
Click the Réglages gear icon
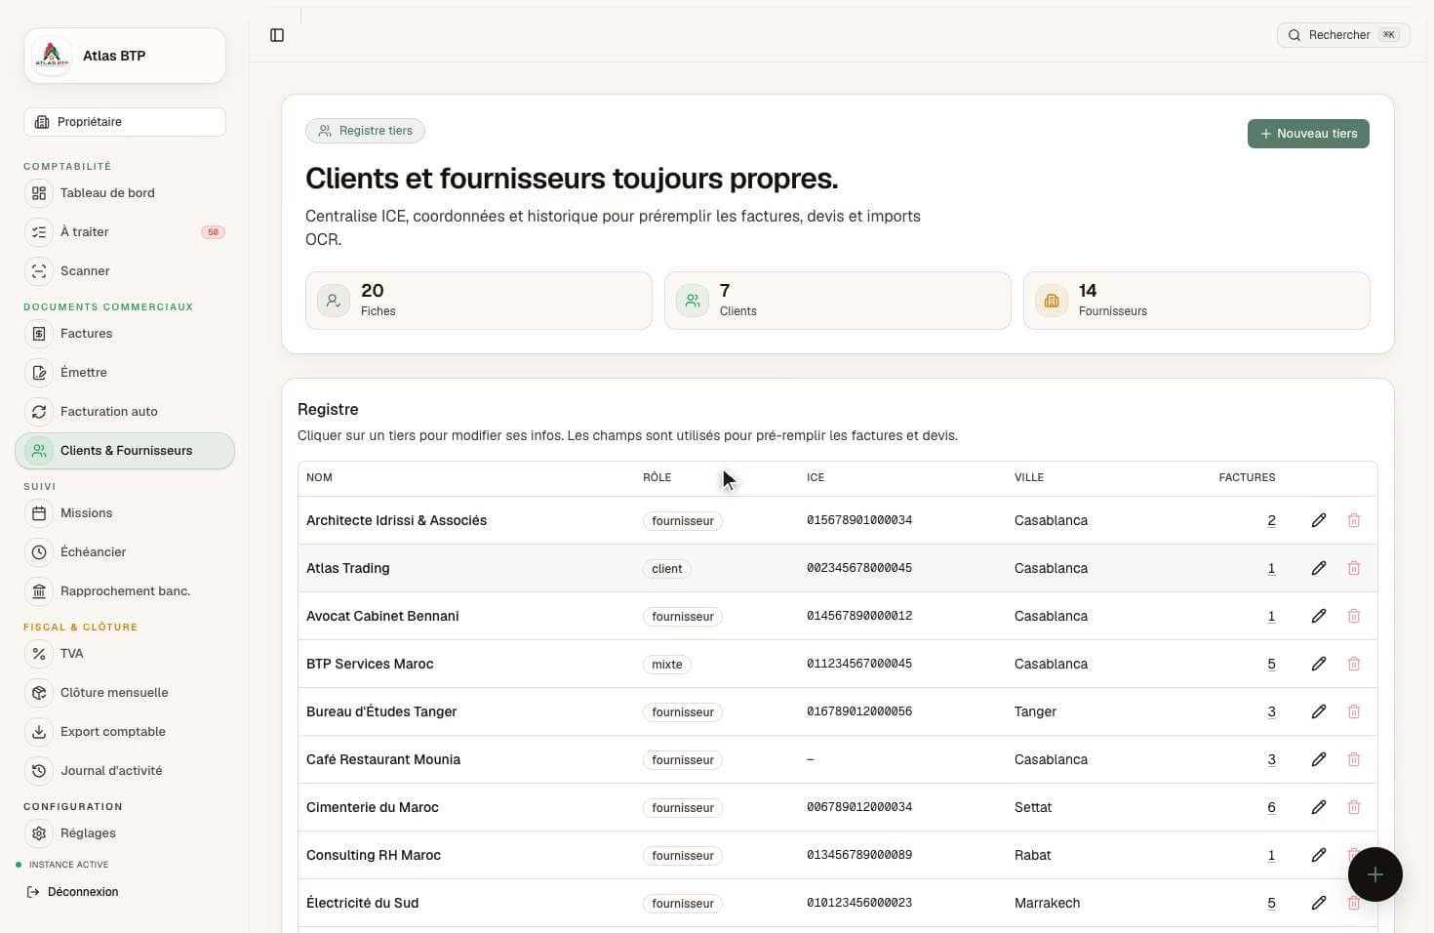coord(39,833)
